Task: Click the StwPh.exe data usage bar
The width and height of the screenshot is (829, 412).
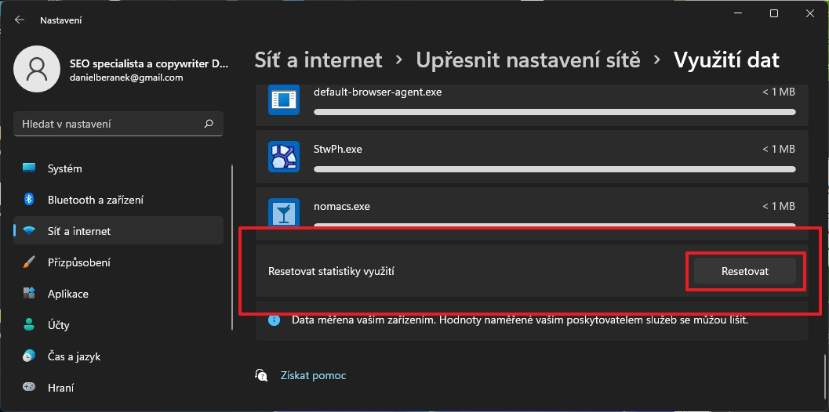Action: pyautogui.click(x=554, y=169)
